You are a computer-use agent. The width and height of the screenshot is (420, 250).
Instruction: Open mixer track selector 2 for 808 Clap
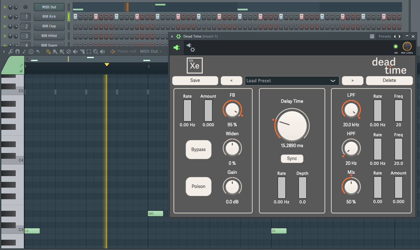click(x=26, y=26)
